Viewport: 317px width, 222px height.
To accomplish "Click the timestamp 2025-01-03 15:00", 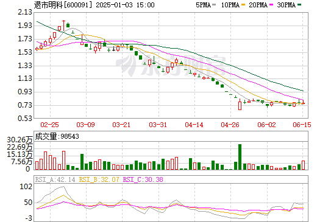I will pos(125,5).
